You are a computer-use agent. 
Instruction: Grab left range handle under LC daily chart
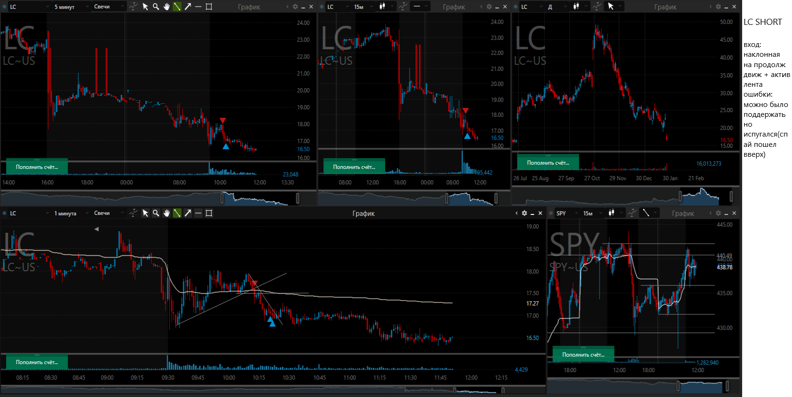[680, 196]
